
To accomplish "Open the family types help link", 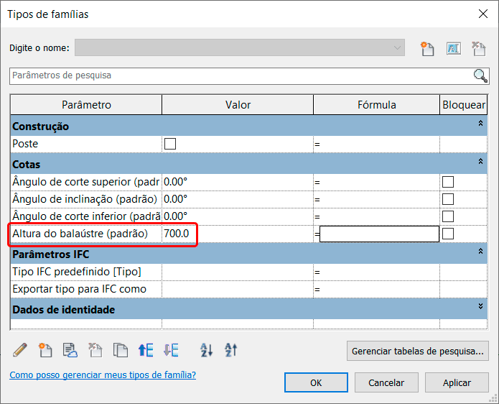I will 102,375.
